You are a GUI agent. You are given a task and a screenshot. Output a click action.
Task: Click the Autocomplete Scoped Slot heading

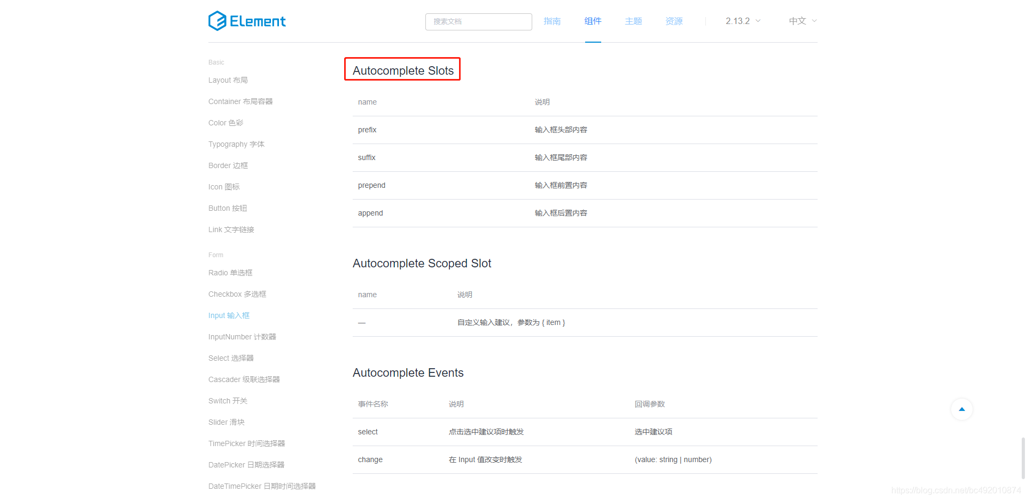pyautogui.click(x=422, y=263)
